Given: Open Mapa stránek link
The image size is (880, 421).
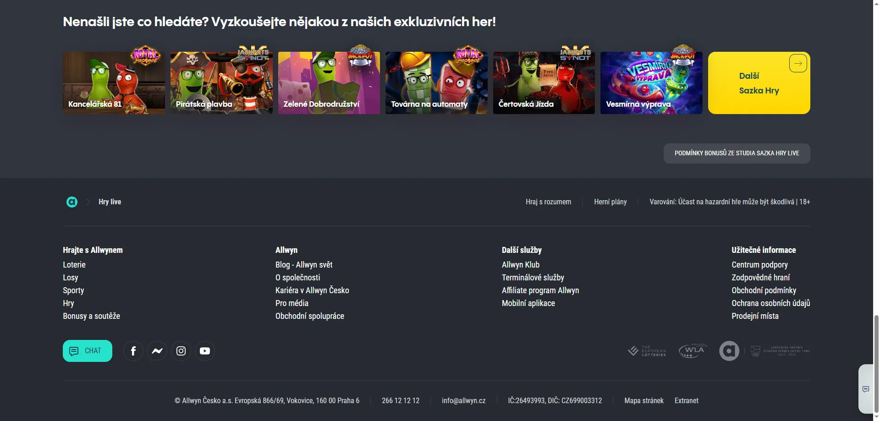Looking at the screenshot, I should coord(644,401).
